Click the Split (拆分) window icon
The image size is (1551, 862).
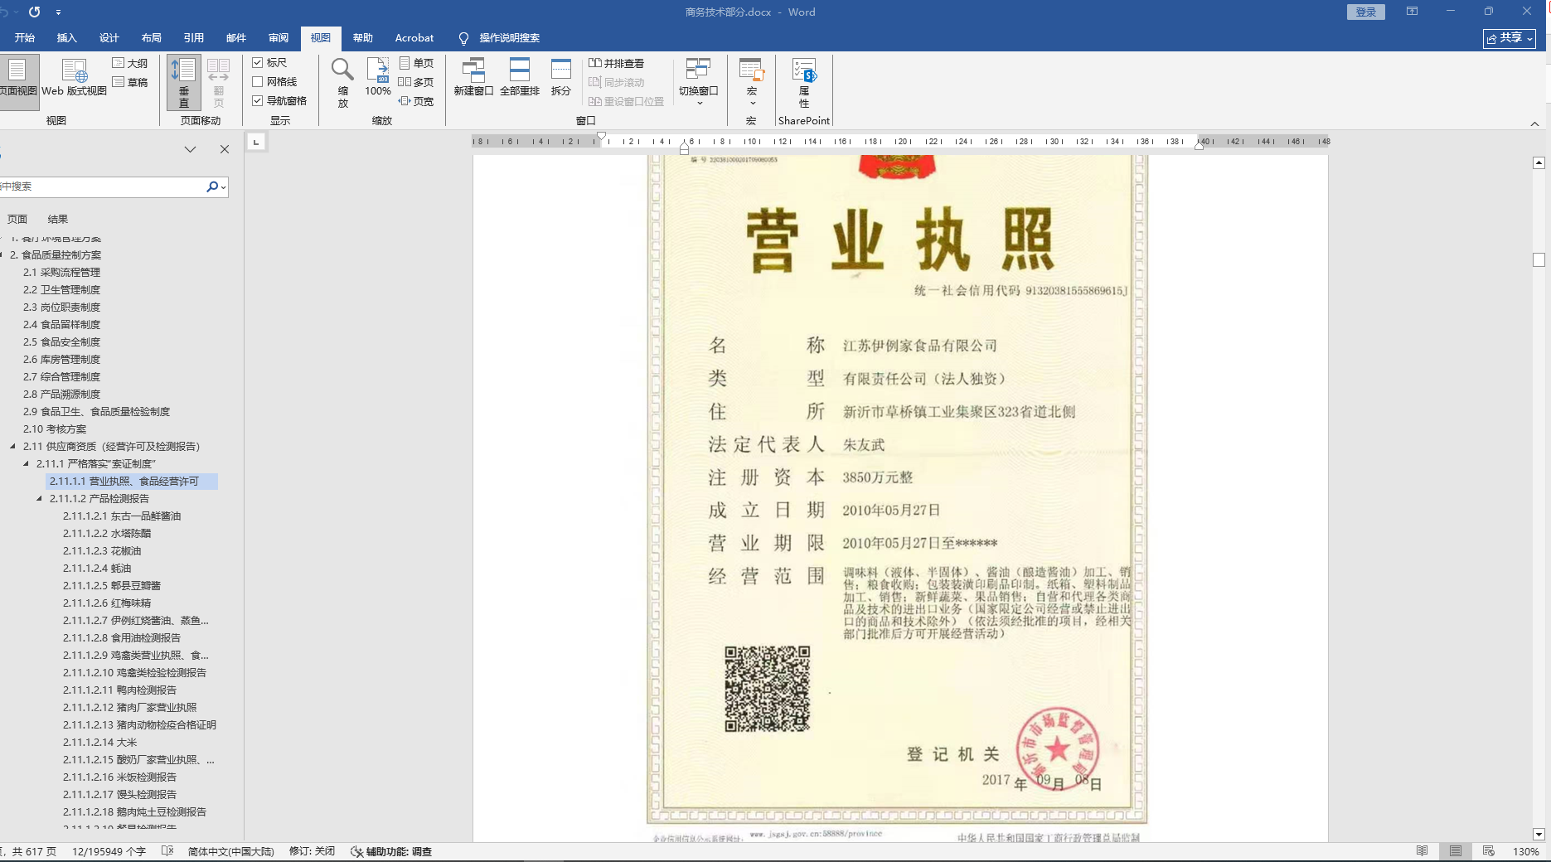[561, 77]
